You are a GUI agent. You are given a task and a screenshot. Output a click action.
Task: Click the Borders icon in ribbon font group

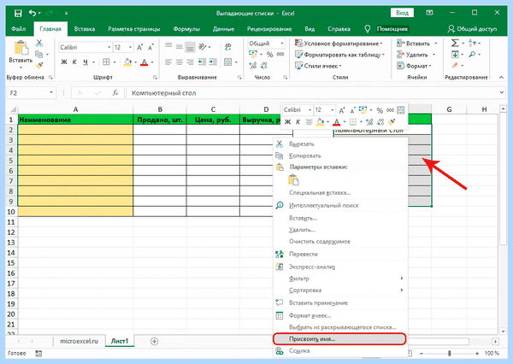click(106, 62)
